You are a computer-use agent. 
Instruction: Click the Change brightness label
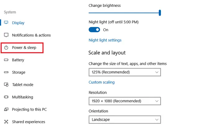pyautogui.click(x=105, y=6)
